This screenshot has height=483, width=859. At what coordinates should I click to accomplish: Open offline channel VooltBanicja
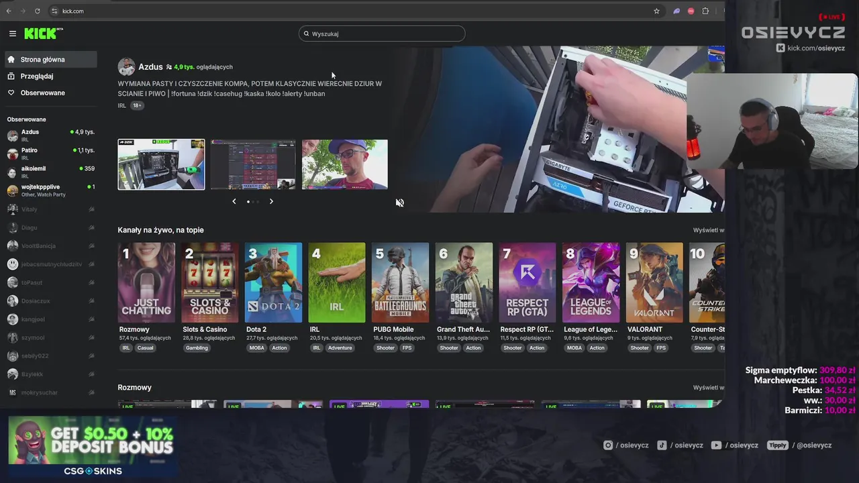[x=51, y=246]
